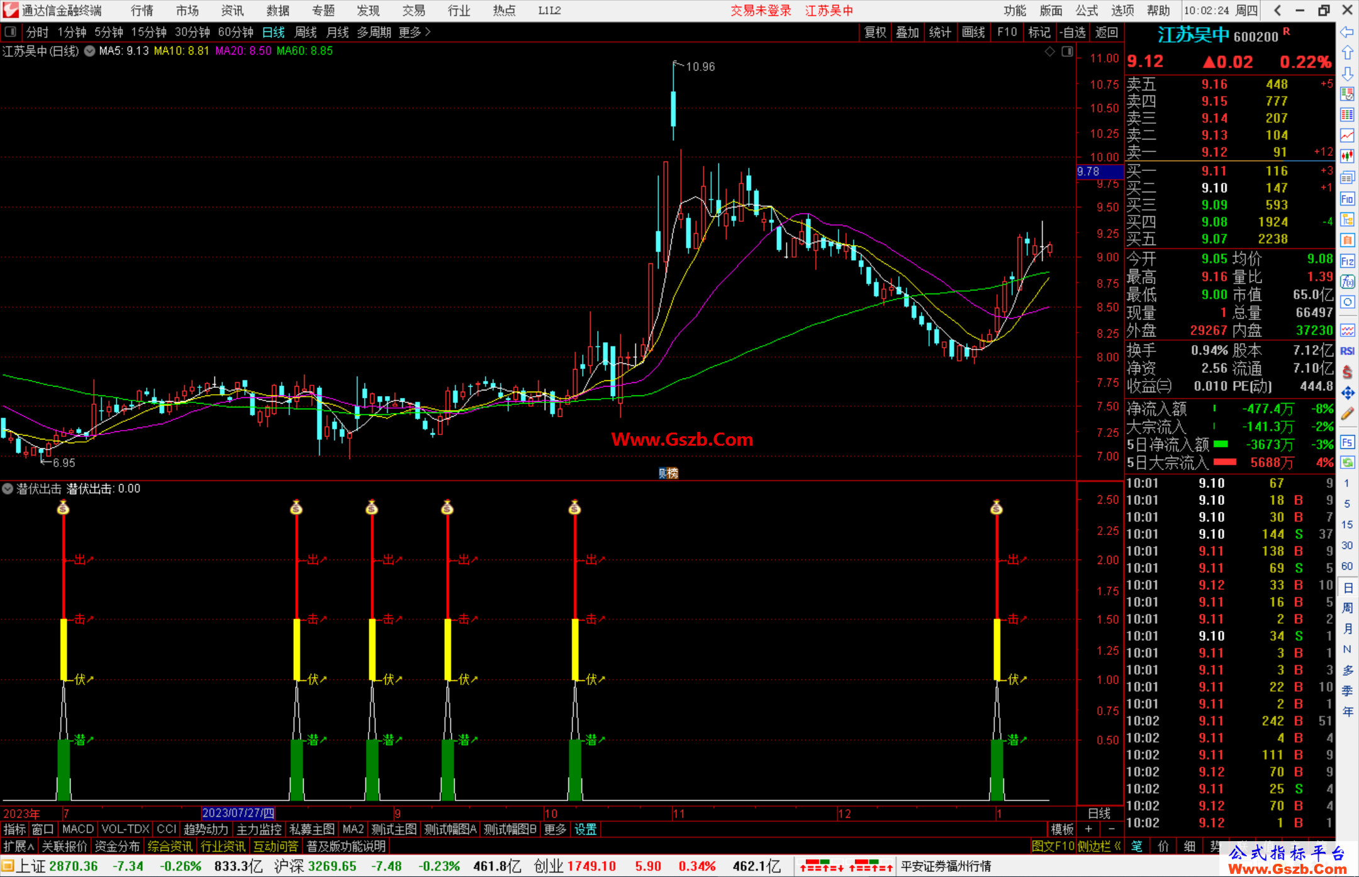The height and width of the screenshot is (877, 1359).
Task: Switch to 日线 daily period
Action: (x=273, y=32)
